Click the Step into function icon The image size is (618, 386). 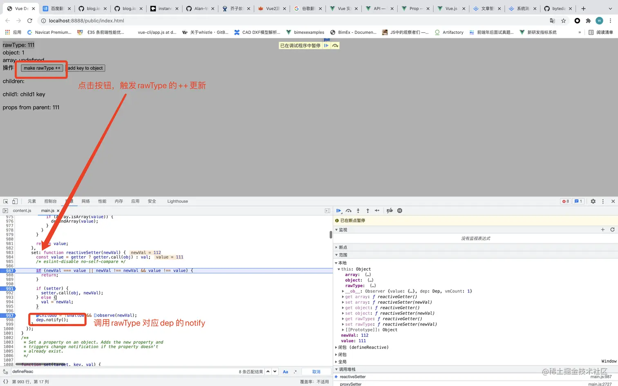coord(358,211)
